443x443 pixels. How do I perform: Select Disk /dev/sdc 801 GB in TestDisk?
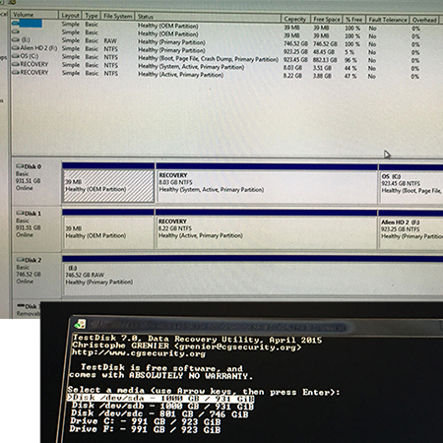click(x=159, y=414)
